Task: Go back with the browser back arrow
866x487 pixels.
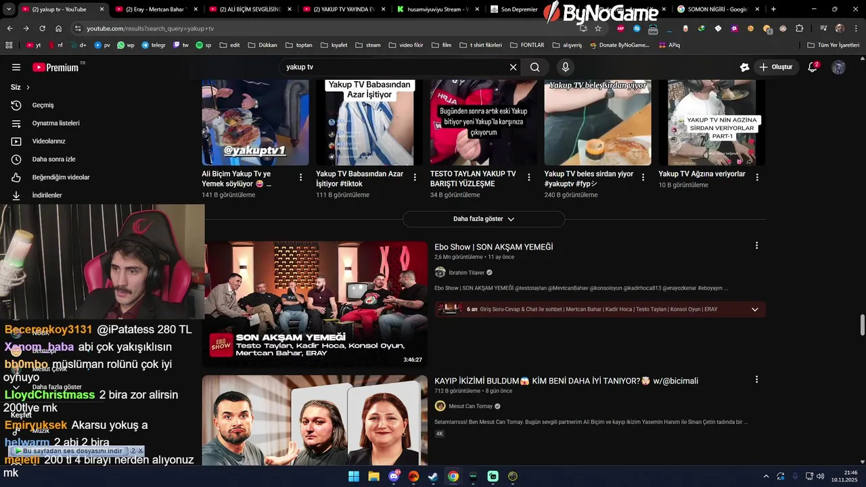Action: [9, 28]
